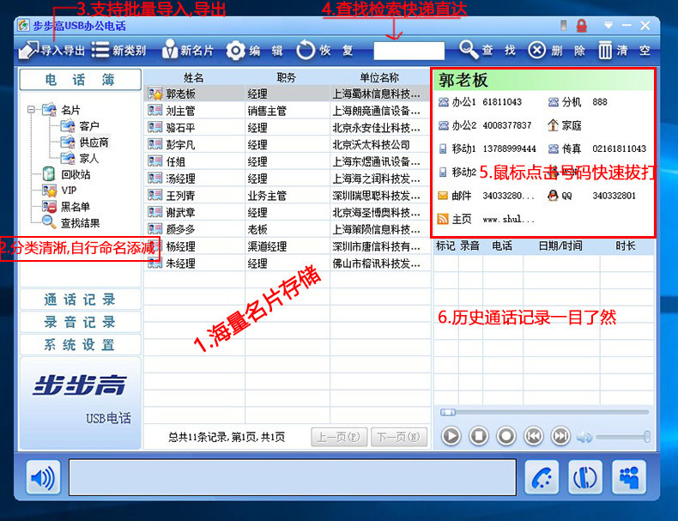Jump to previous recording
This screenshot has height=521, width=678.
tap(534, 436)
